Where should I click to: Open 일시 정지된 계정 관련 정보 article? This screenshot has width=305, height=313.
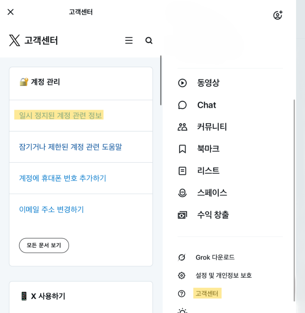60,115
